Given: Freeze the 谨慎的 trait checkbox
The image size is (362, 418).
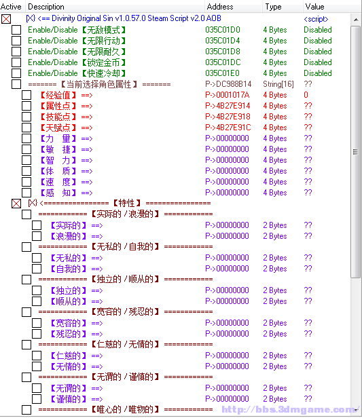Looking at the screenshot, I should pyautogui.click(x=37, y=399).
